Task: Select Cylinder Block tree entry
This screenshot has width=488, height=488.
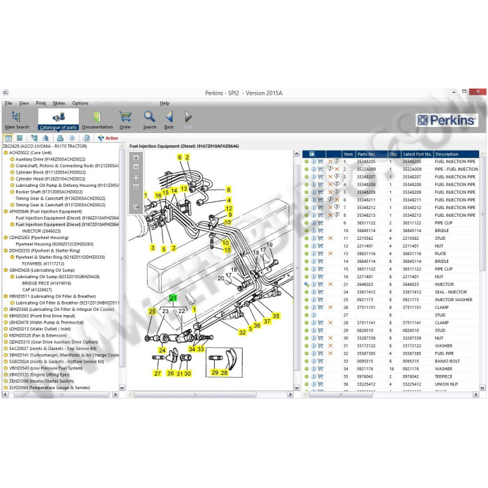Action: point(50,172)
